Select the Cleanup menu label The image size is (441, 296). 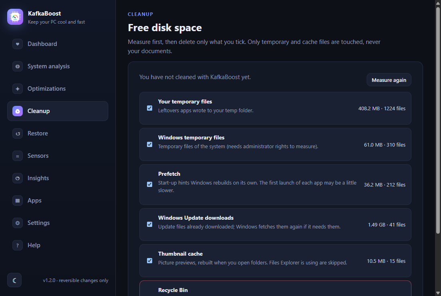coord(38,111)
